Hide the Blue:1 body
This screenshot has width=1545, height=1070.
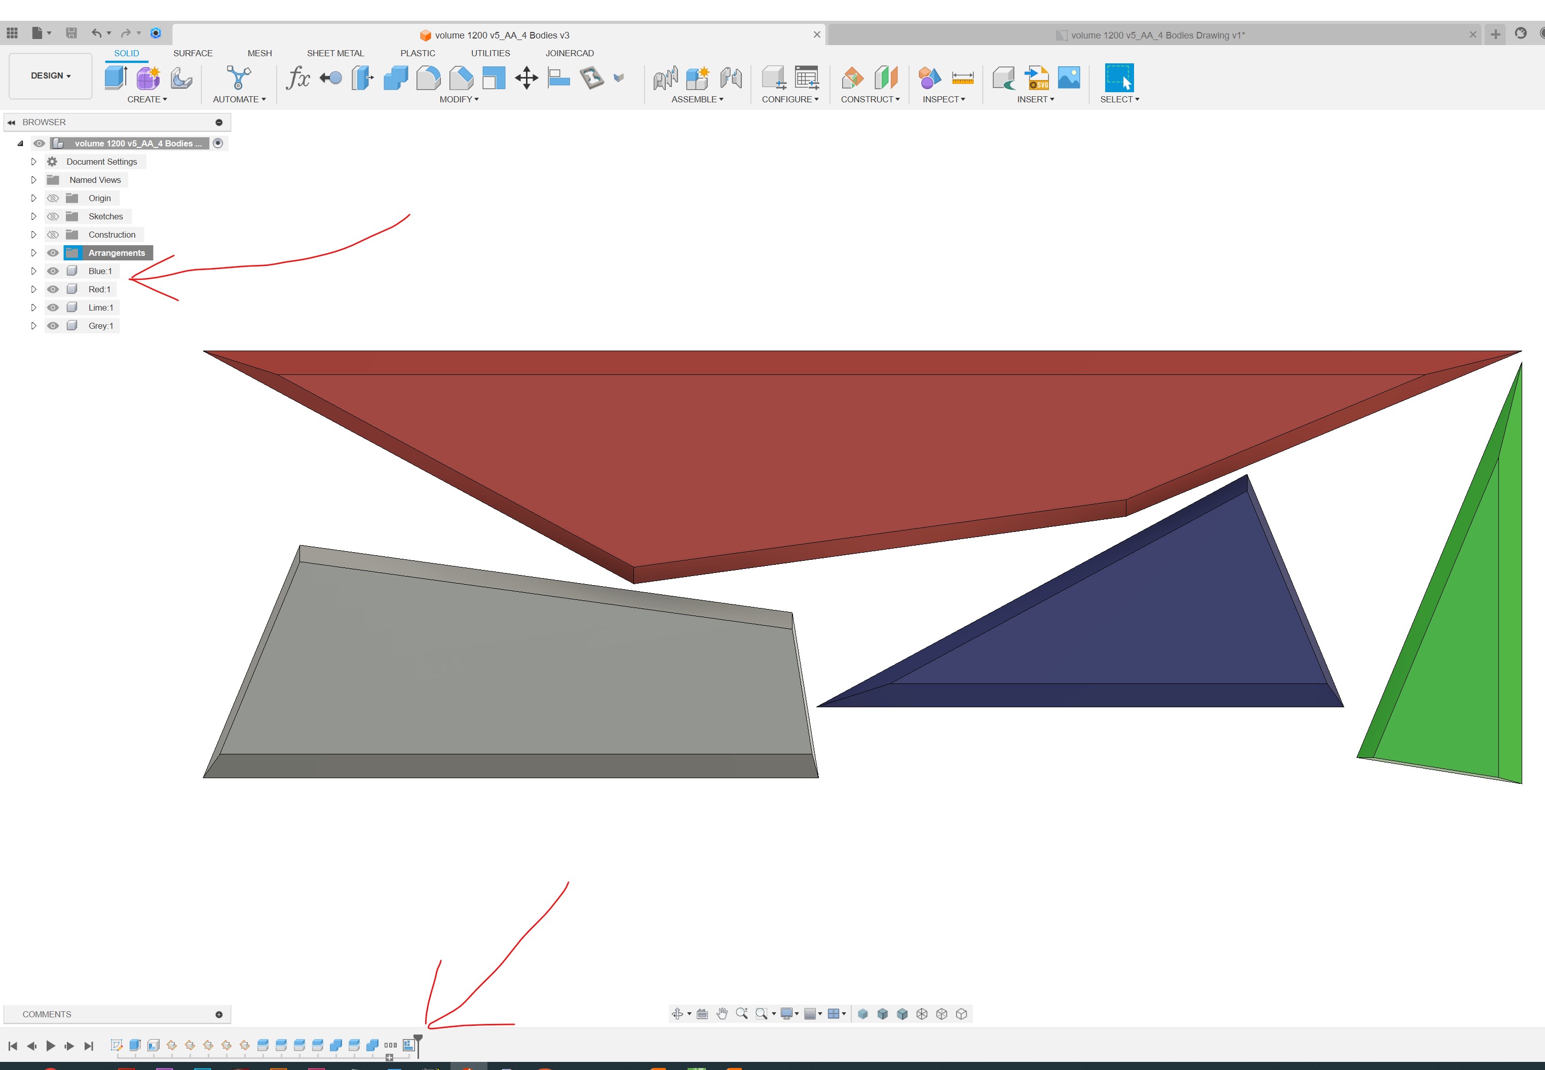click(x=52, y=271)
